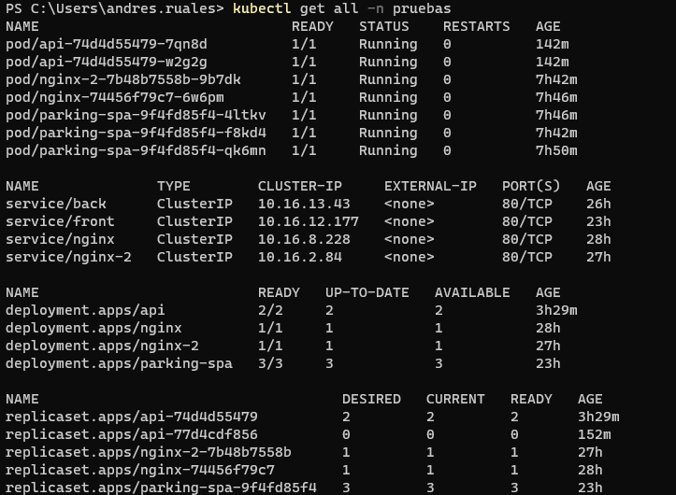
Task: Click the EXTERNAL-IP column header
Action: coord(430,186)
